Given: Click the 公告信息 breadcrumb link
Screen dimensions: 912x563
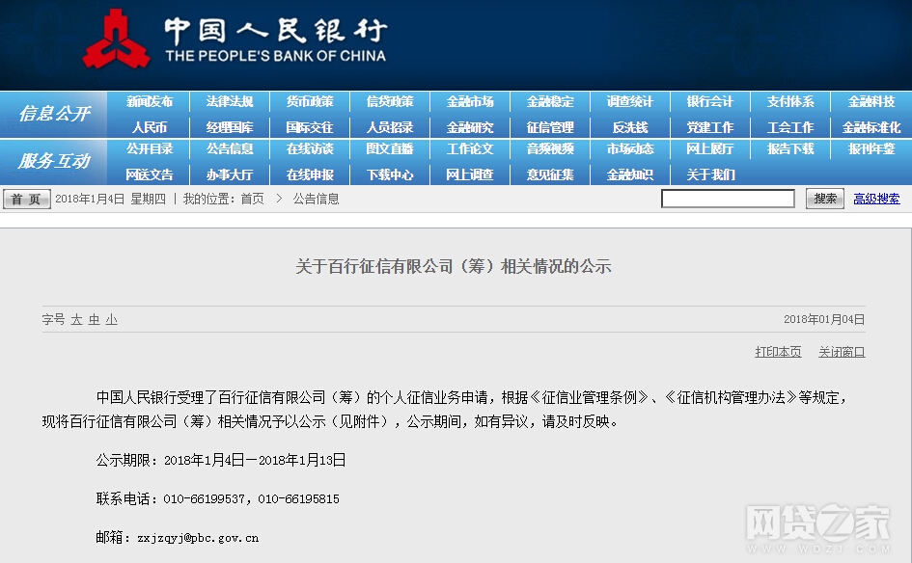Looking at the screenshot, I should point(316,199).
